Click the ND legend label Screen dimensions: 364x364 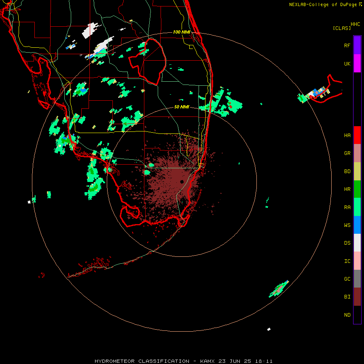[347, 315]
